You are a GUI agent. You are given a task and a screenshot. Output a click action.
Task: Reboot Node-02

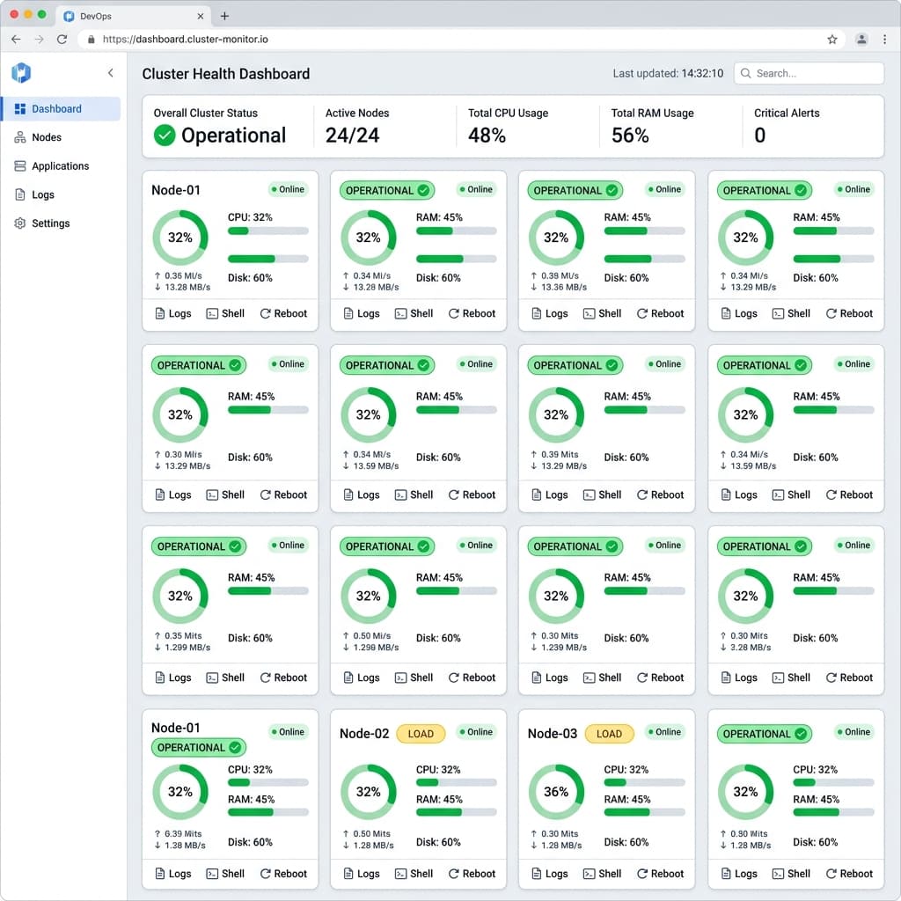472,874
